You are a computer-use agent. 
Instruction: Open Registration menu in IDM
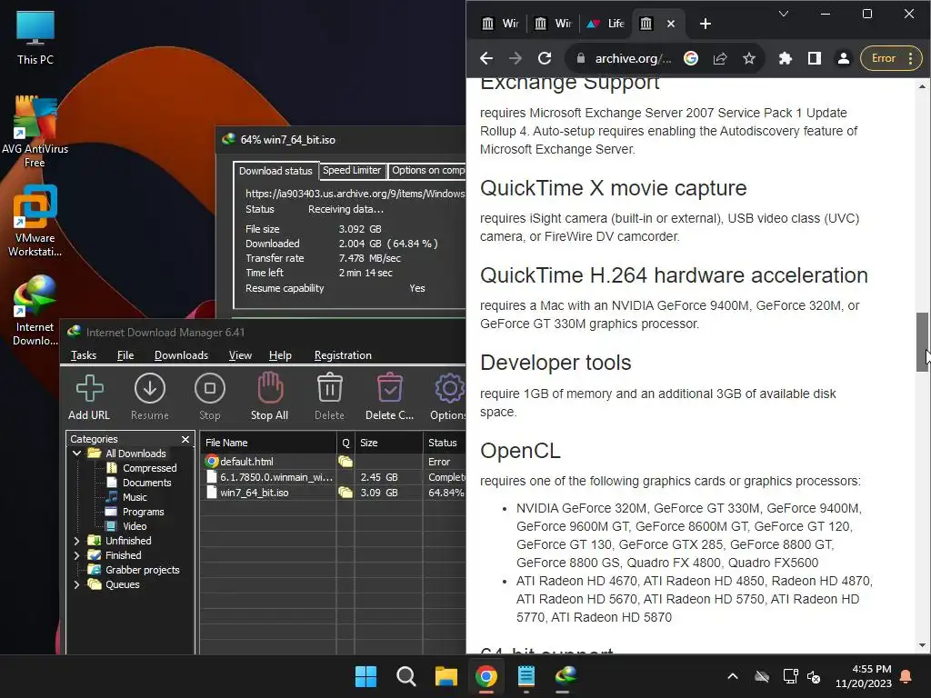(x=343, y=355)
